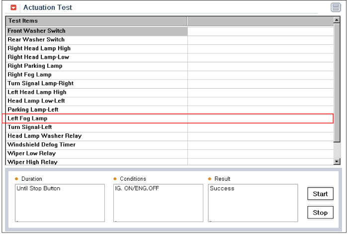The width and height of the screenshot is (348, 234).
Task: Select Right Head Lamp High row
Action: click(x=170, y=48)
